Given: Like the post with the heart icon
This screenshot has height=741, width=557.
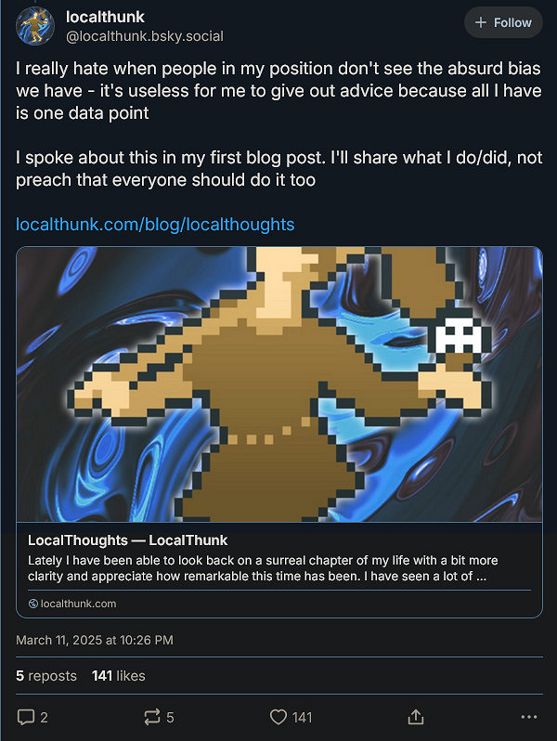Looking at the screenshot, I should tap(278, 717).
